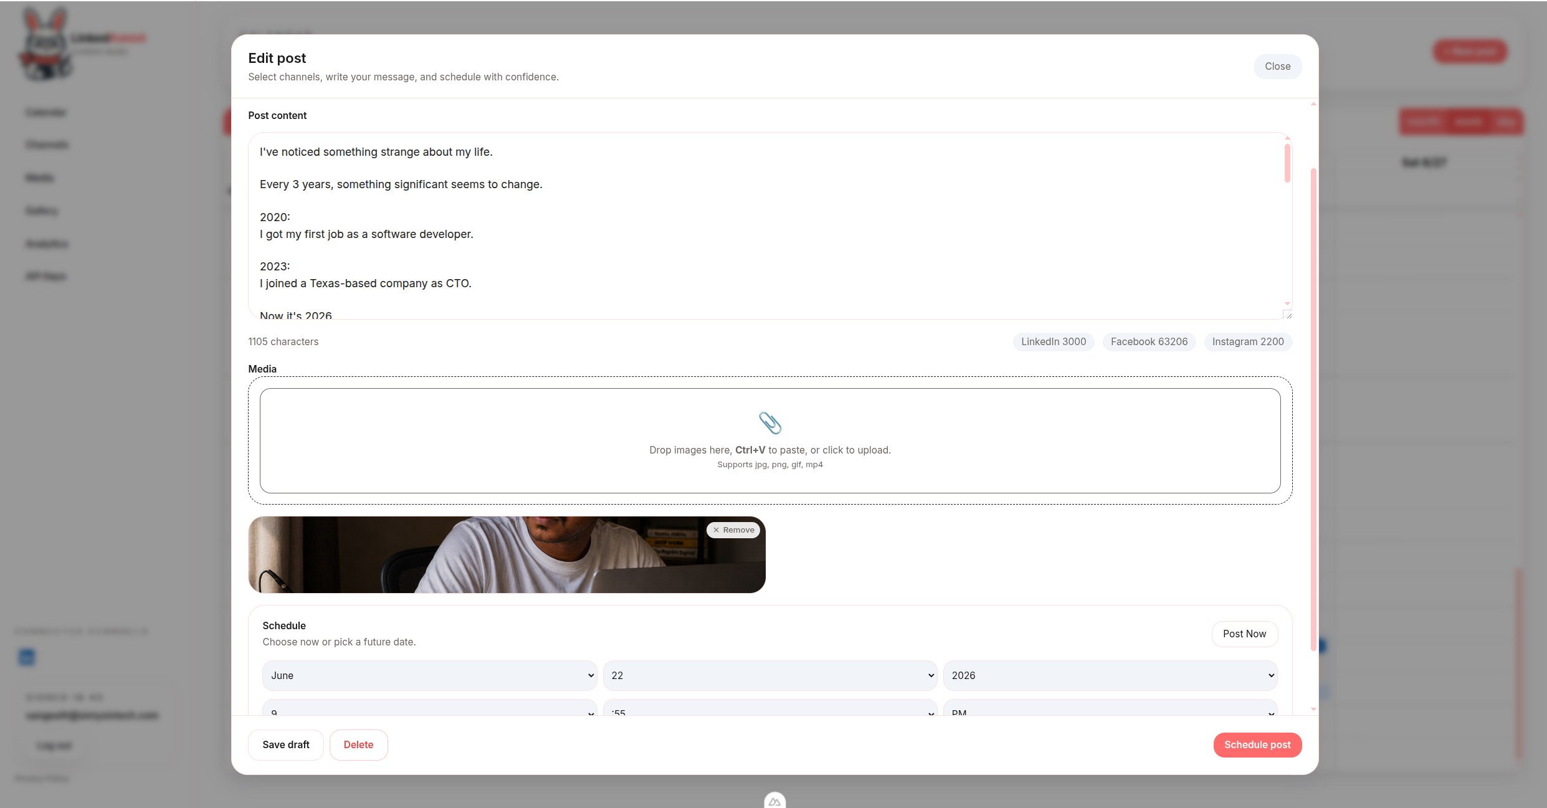This screenshot has height=808, width=1547.
Task: Click the dialog's vertical scrollbar
Action: (1313, 409)
